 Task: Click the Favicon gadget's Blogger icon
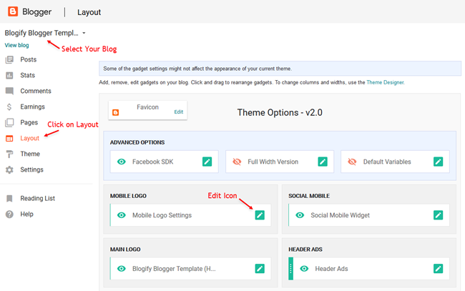116,112
